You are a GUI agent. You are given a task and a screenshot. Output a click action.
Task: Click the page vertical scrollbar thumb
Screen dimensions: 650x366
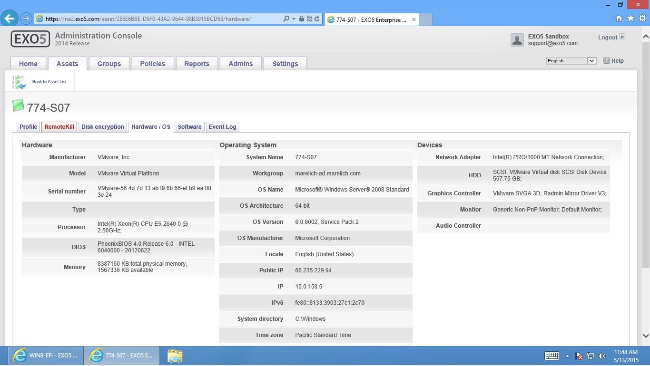point(646,154)
